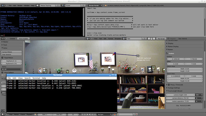Click the Camera Motion button

click(12, 52)
